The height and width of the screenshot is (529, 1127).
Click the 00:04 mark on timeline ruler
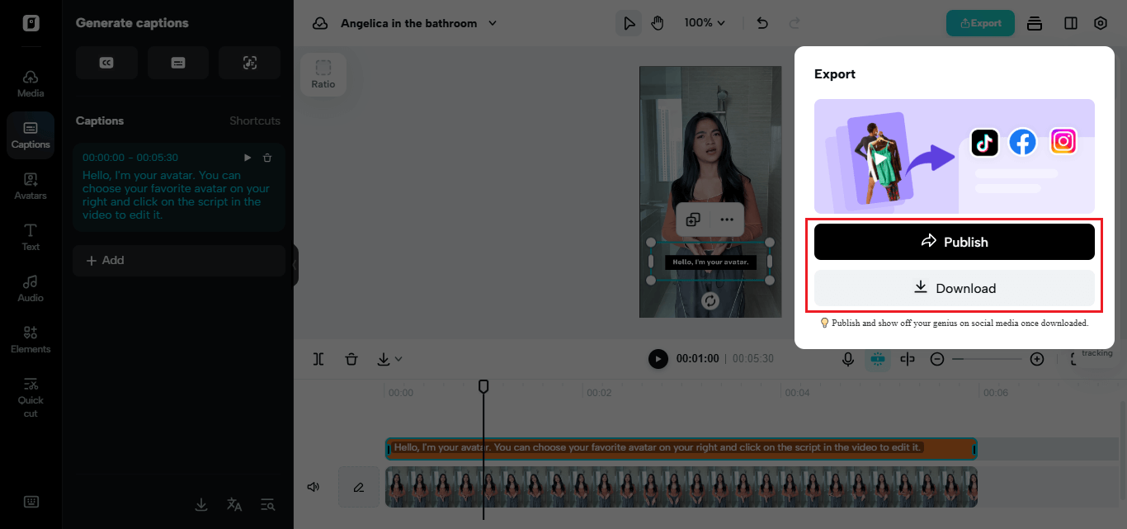click(797, 393)
